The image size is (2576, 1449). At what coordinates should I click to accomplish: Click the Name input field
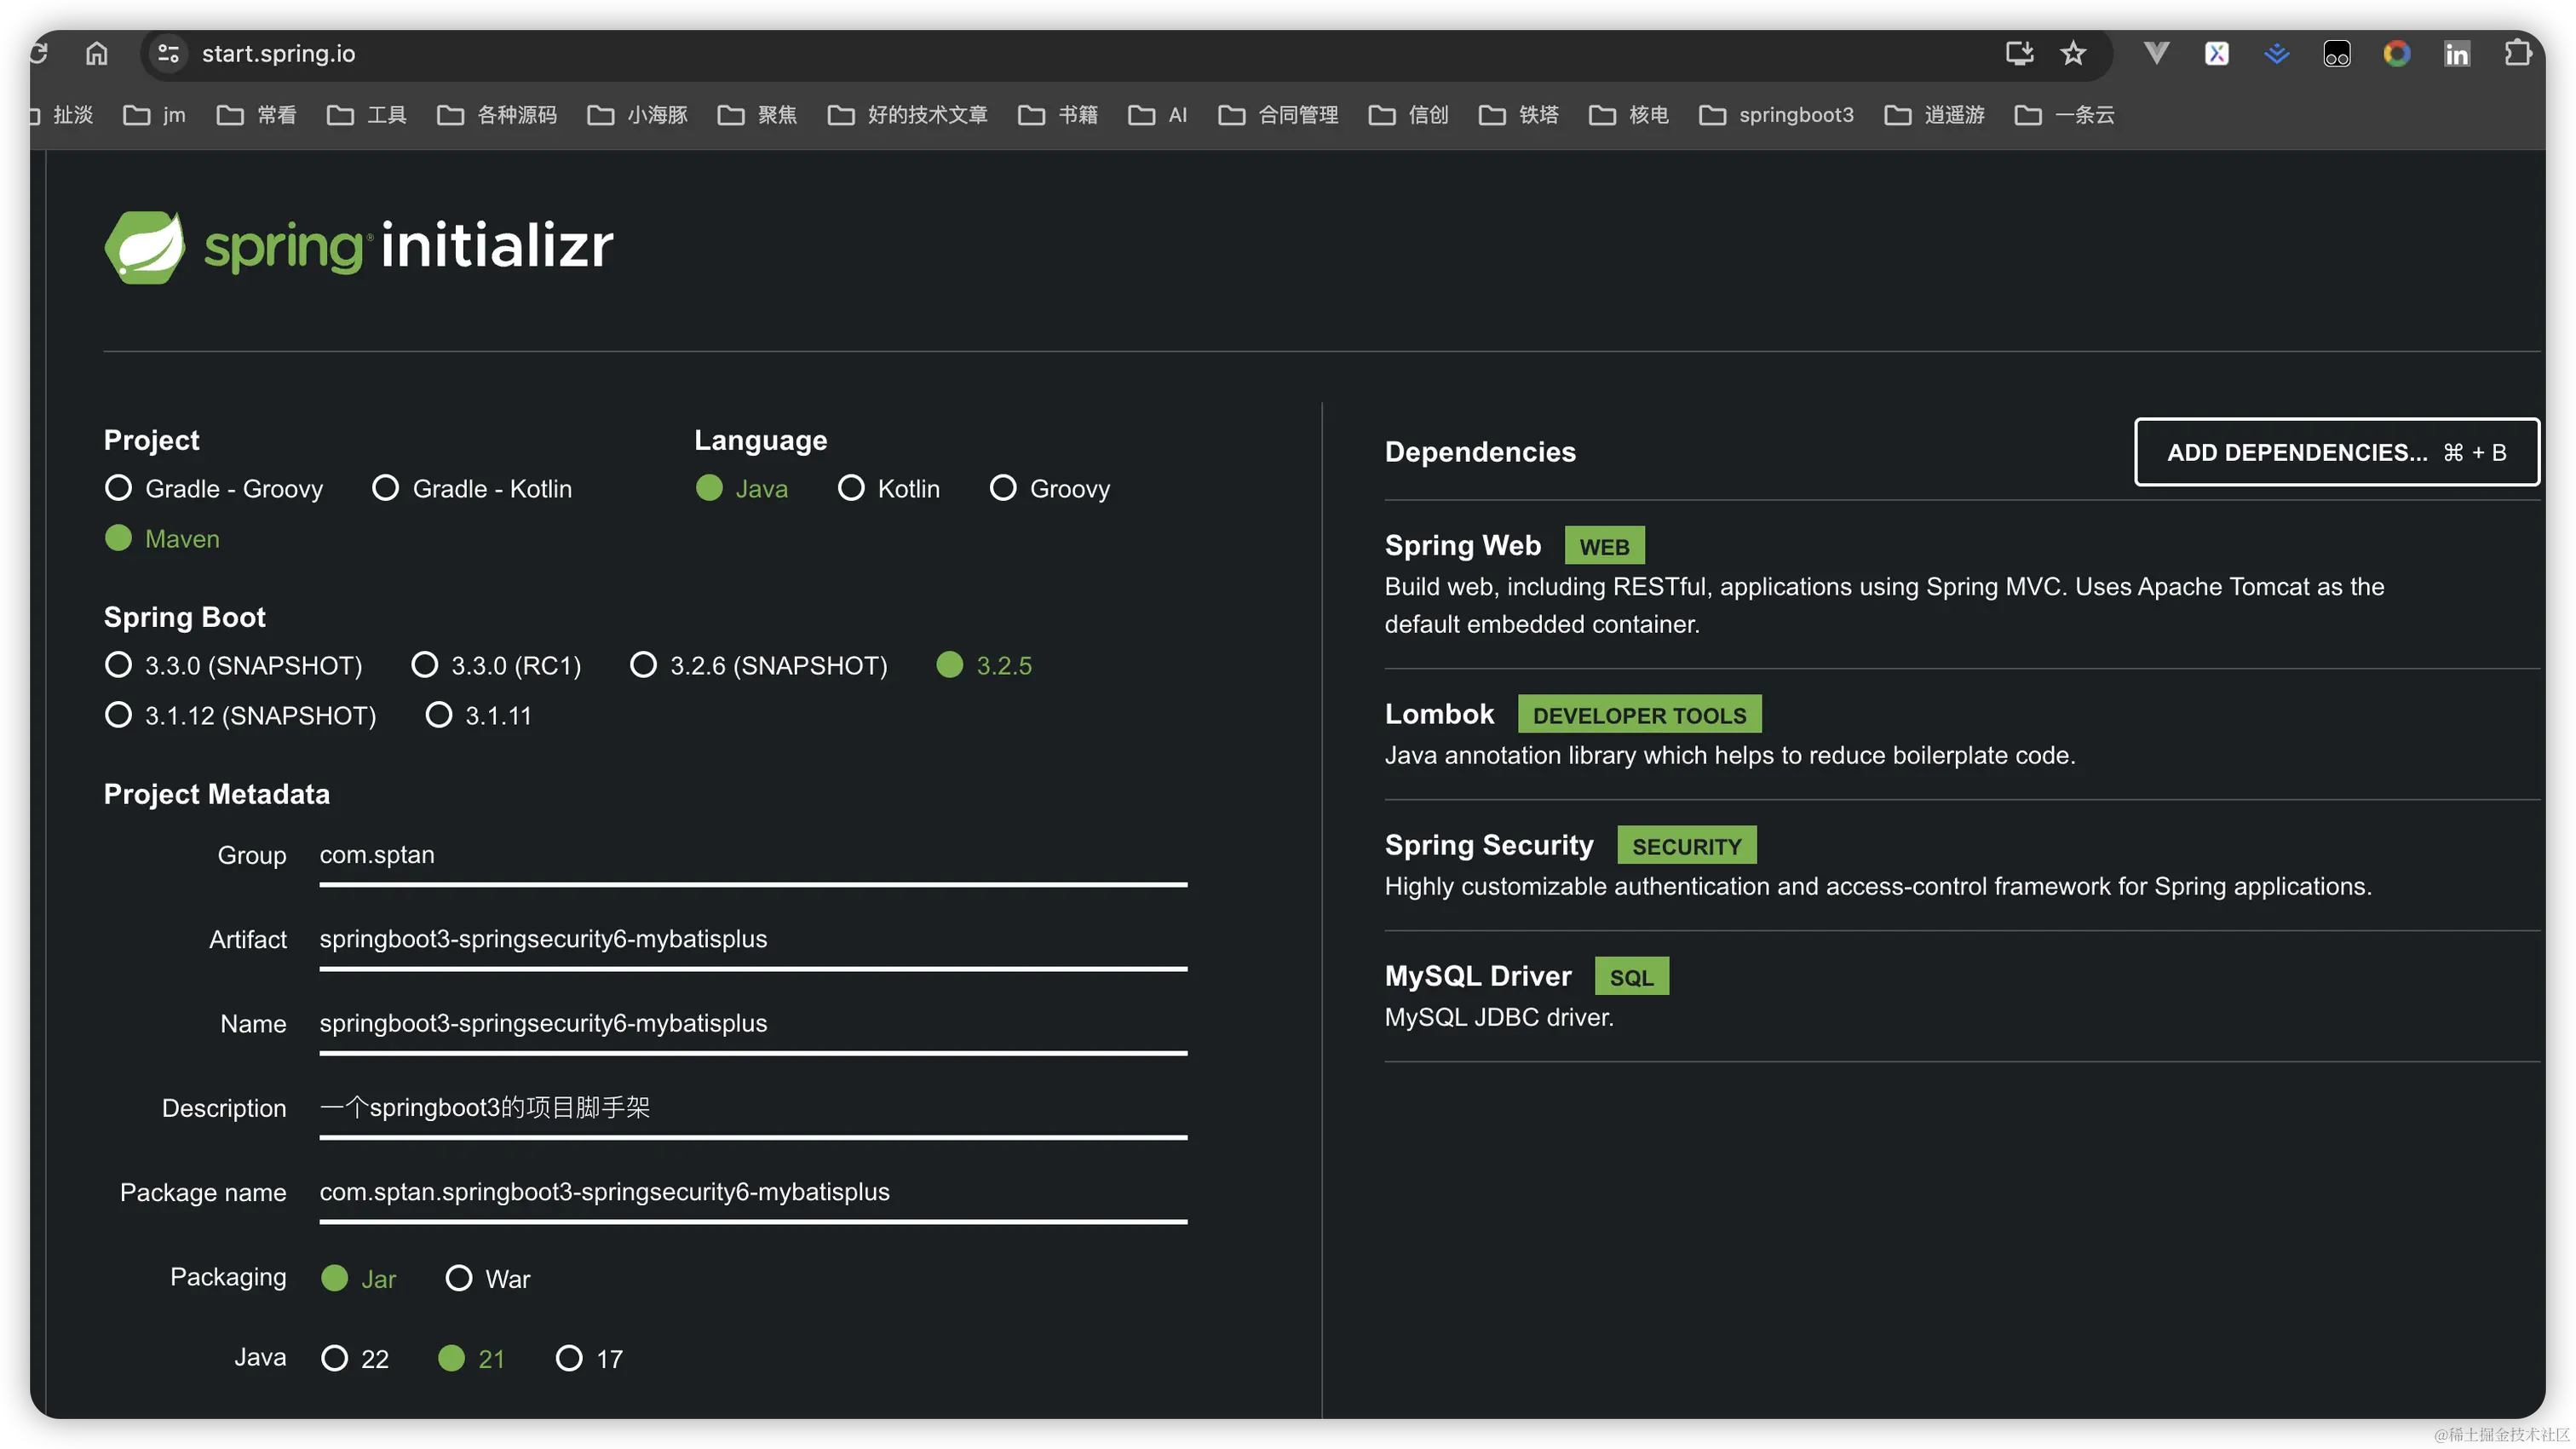(x=753, y=1024)
